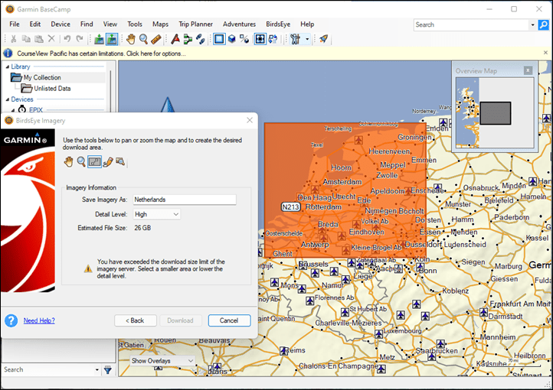Open the File menu

(15, 24)
